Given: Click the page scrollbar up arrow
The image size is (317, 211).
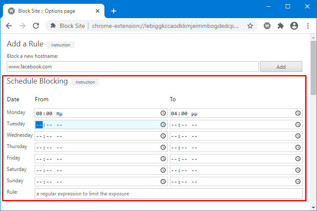Looking at the screenshot, I should (313, 38).
